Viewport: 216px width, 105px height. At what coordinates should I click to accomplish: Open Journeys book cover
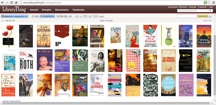click(97, 36)
